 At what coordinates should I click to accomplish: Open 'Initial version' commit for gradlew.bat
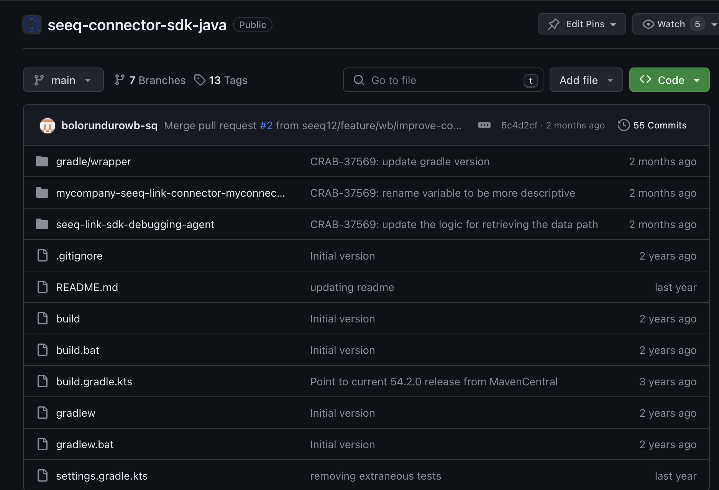[x=342, y=444]
